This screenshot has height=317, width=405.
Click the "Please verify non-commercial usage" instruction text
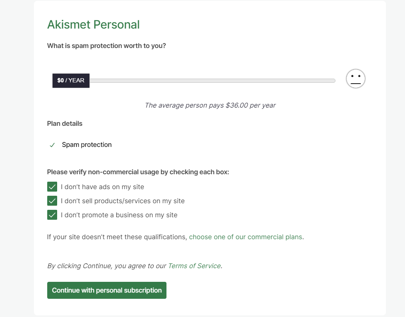point(138,172)
